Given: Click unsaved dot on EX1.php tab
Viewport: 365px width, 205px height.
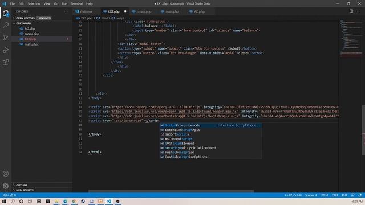Looking at the screenshot, I should [125, 11].
